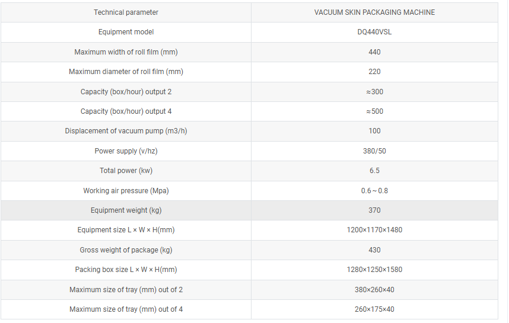This screenshot has width=509, height=323.
Task: Click "Displacement of vacuum pump (m3/h)" label
Action: tap(126, 131)
